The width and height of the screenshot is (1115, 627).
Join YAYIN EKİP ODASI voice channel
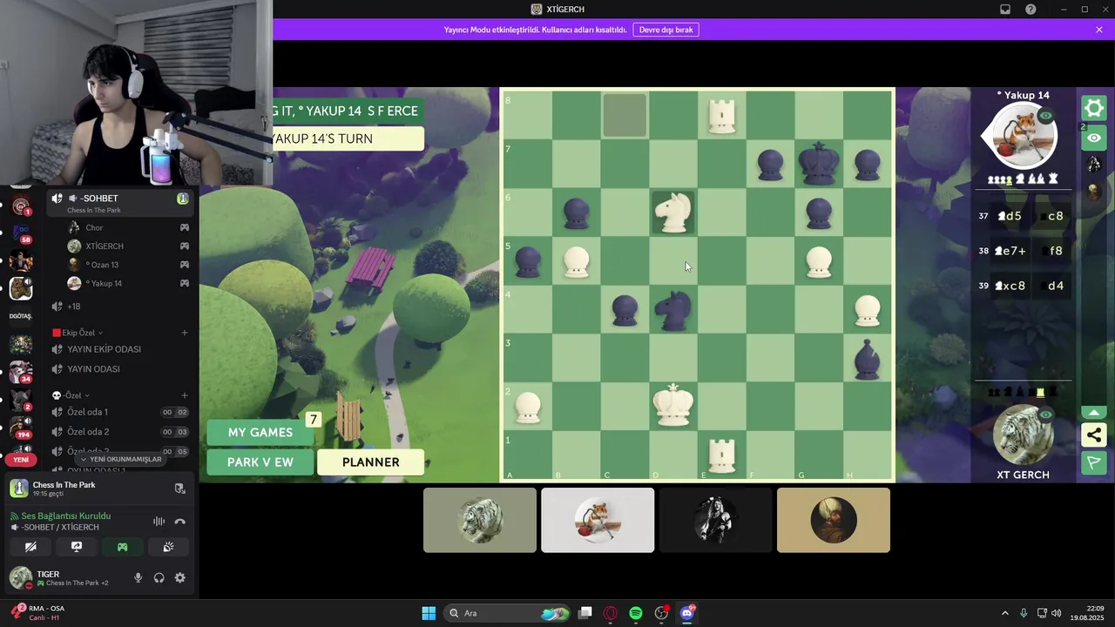[120, 349]
